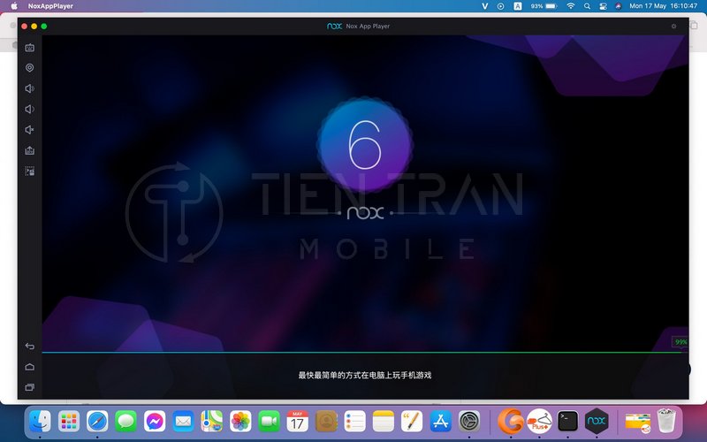Open System Preferences from the Dock
707x442 pixels.
(469, 422)
